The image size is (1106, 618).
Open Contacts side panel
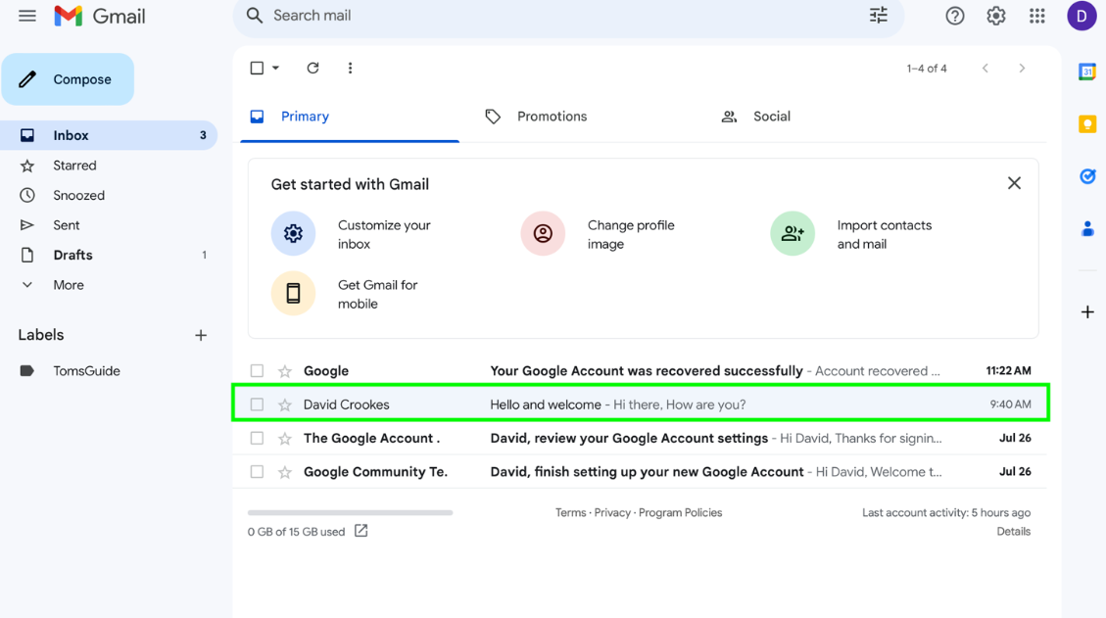1087,228
